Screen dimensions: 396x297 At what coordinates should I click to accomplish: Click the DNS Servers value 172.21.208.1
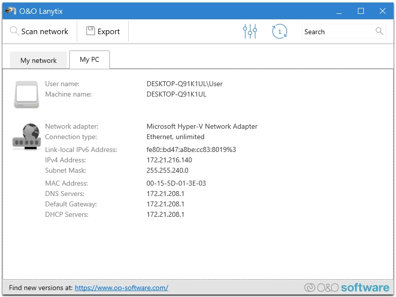click(x=165, y=194)
